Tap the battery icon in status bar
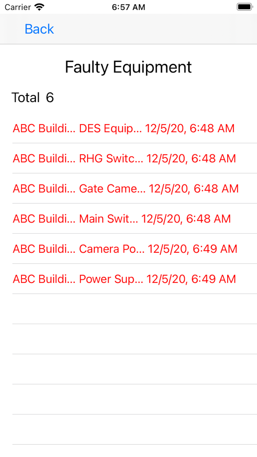Image resolution: width=257 pixels, height=457 pixels. (x=244, y=7)
